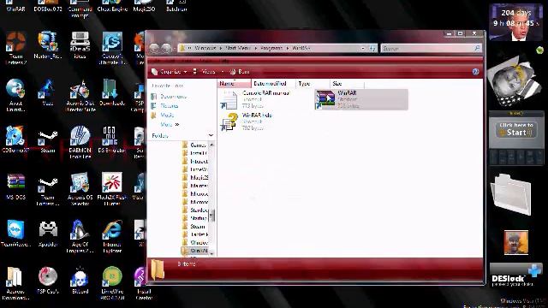This screenshot has width=548, height=308.
Task: Open the DESlock+ sidebar gadget
Action: click(515, 275)
